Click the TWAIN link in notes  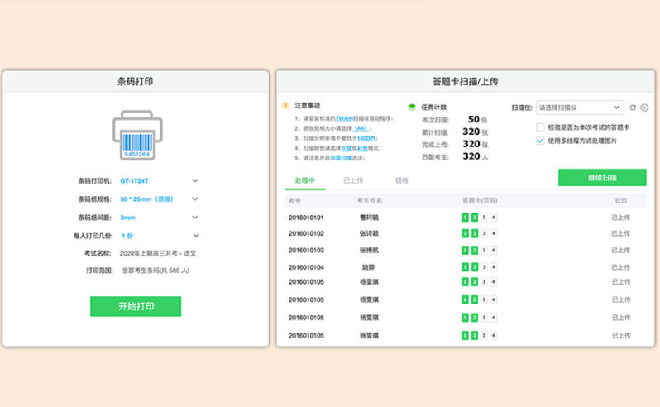point(345,118)
